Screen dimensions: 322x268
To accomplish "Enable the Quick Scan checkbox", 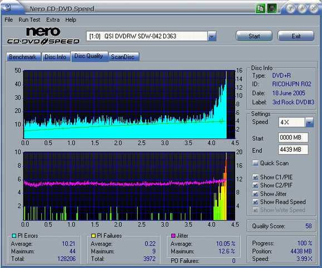I will click(255, 163).
